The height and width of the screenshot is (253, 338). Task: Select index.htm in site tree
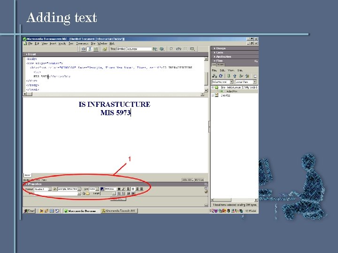click(x=232, y=91)
